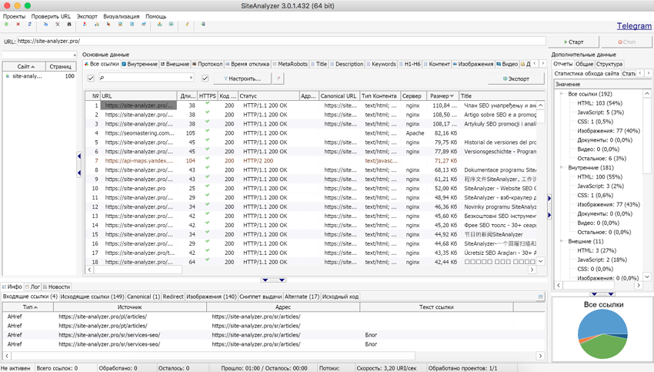
Task: Click the sitemap hierarchy toolbar icon
Action: point(159,24)
